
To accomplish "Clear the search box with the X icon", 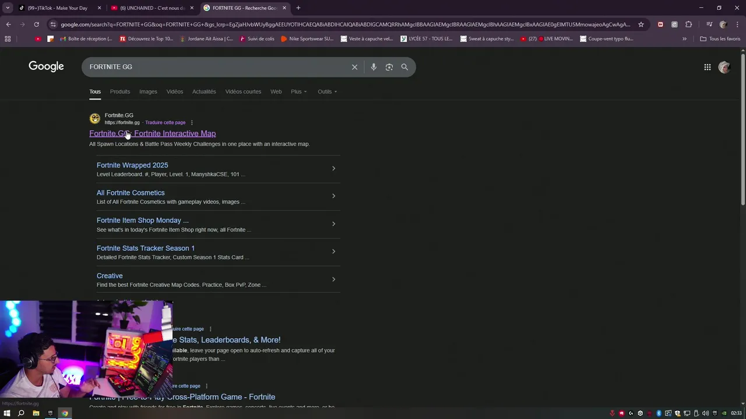I will 354,67.
